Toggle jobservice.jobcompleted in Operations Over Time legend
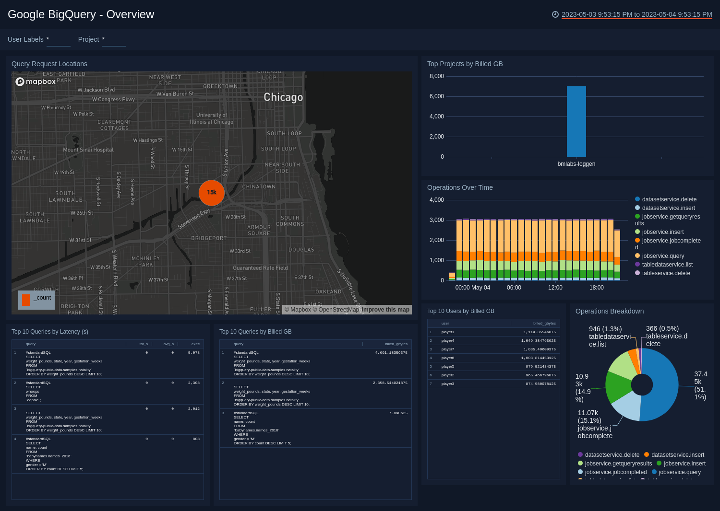Image resolution: width=720 pixels, height=511 pixels. 668,244
